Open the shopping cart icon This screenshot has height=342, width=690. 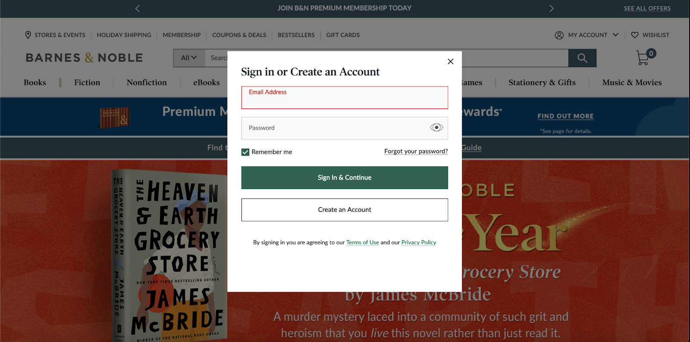[643, 58]
